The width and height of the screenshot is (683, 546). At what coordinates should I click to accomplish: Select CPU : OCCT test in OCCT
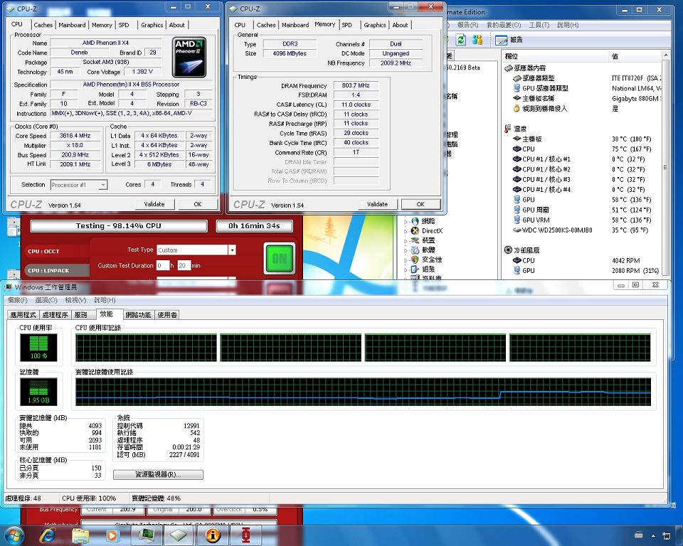[x=55, y=251]
